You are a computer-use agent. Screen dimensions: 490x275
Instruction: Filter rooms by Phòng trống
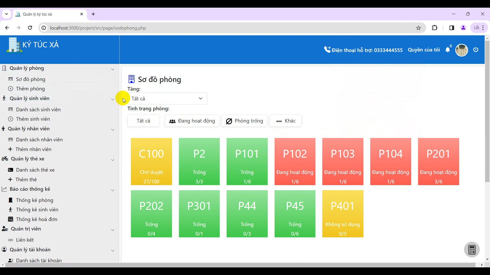click(244, 121)
